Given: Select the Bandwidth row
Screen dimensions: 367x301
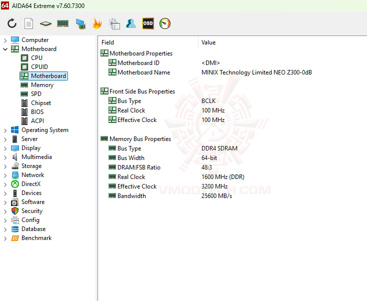Looking at the screenshot, I should coord(170,196).
